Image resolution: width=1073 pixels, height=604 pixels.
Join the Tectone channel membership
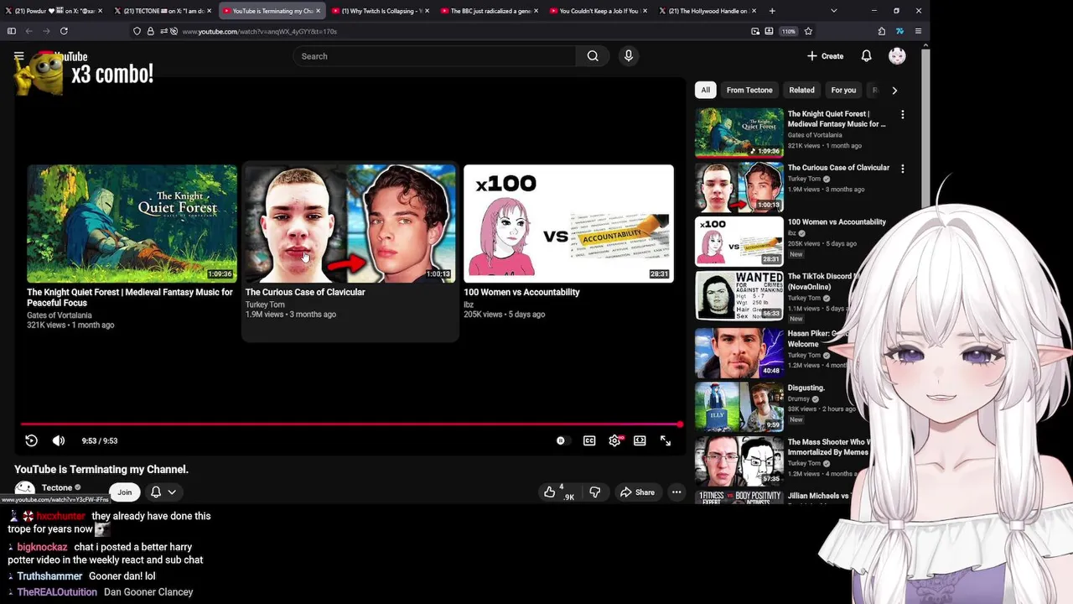click(125, 492)
